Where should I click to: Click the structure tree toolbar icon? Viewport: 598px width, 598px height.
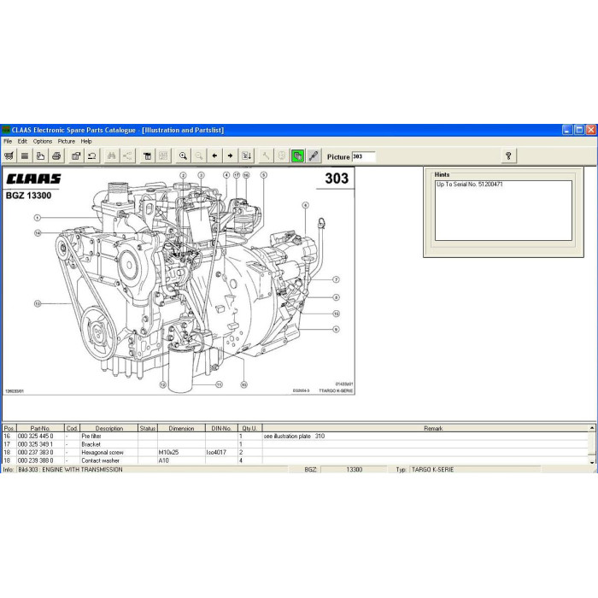click(x=127, y=156)
